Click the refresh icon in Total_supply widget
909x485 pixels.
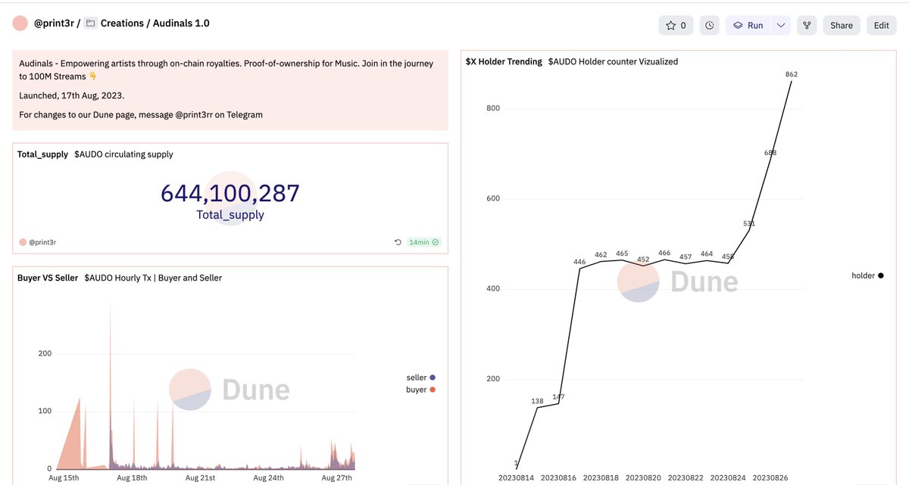pyautogui.click(x=398, y=242)
